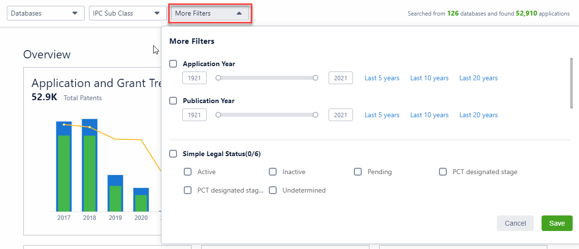579x249 pixels.
Task: Click Last 5 years for Application Year
Action: point(382,78)
